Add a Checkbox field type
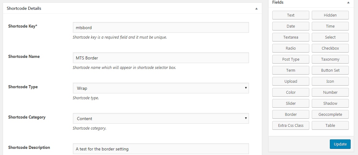358x155 pixels. click(x=330, y=48)
